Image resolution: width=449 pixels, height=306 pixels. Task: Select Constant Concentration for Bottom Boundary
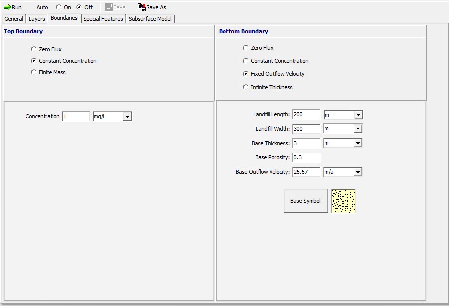coord(245,61)
